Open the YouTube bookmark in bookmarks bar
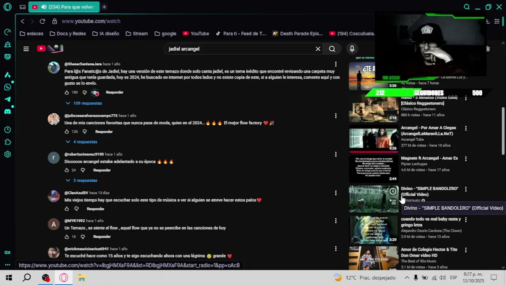Screen dimensions: 506x285 196,34
